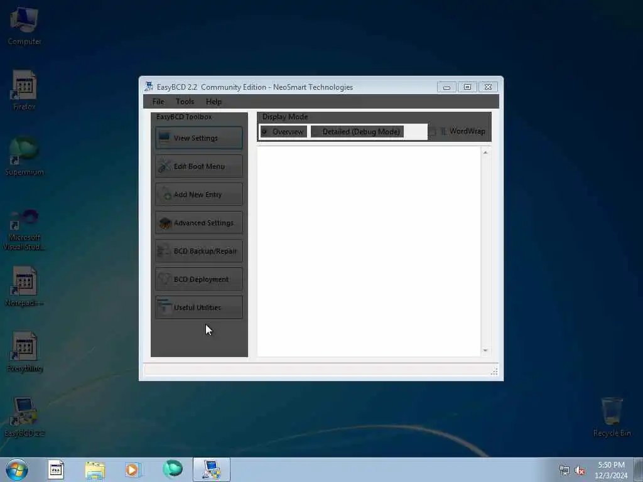Click scroll up arrow in text pane
The height and width of the screenshot is (482, 643).
click(485, 153)
